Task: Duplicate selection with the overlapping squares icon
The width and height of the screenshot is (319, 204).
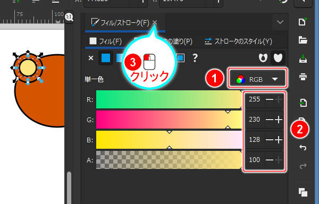Action: [x=303, y=192]
